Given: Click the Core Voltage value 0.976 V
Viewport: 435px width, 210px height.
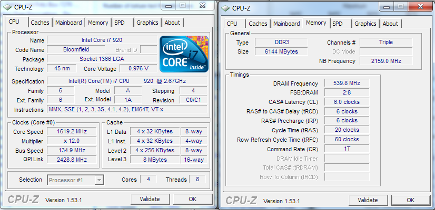Looking at the screenshot, I should pyautogui.click(x=139, y=68).
